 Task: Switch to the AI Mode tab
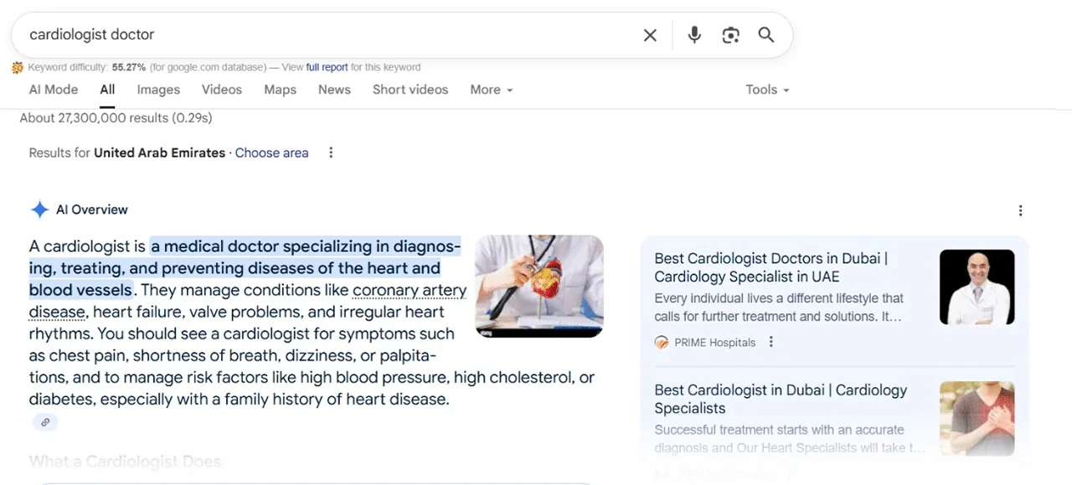(x=54, y=90)
